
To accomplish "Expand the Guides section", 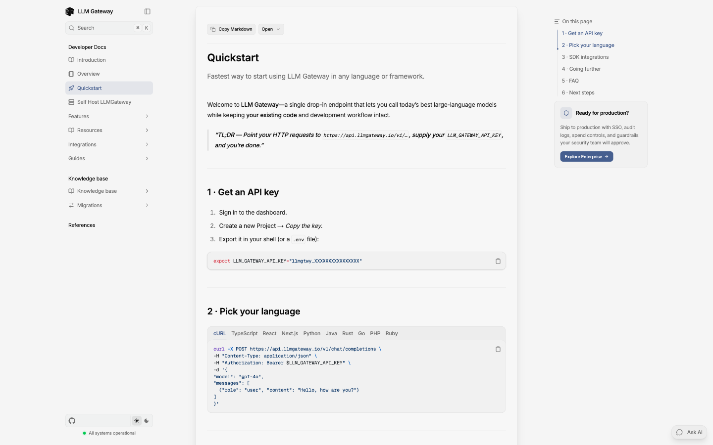I will tap(109, 158).
